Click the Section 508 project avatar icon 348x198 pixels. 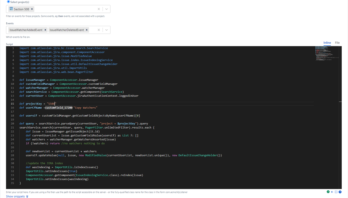click(x=11, y=9)
